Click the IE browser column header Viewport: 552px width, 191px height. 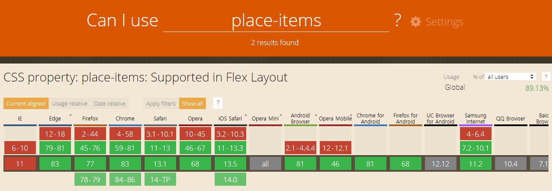20,119
